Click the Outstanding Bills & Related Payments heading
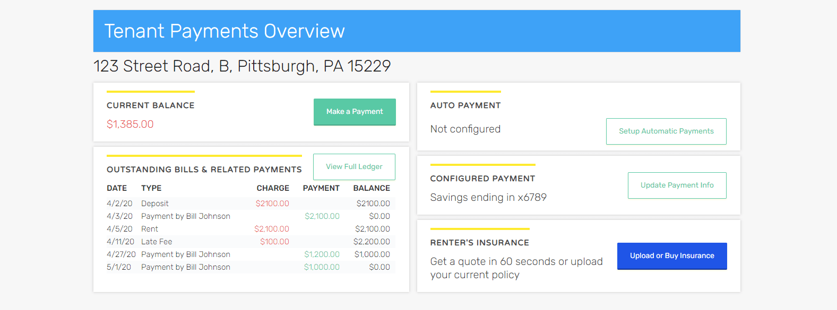The width and height of the screenshot is (837, 310). point(204,169)
